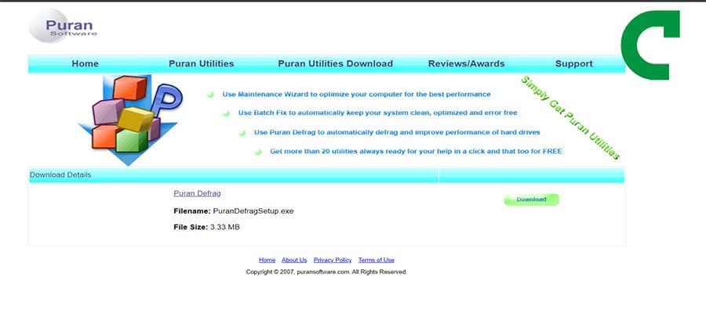Screen dimensions: 706x313
Task: Click the 20 utilities FREE text
Action: pyautogui.click(x=416, y=151)
